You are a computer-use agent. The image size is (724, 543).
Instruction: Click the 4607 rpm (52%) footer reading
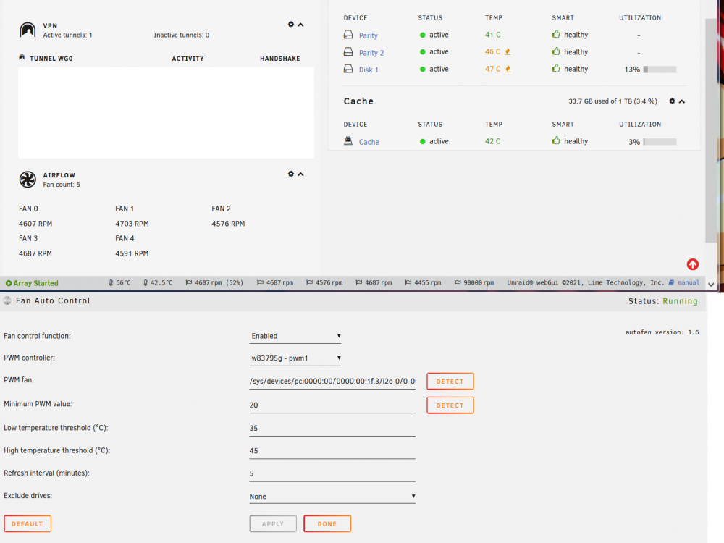coord(215,282)
